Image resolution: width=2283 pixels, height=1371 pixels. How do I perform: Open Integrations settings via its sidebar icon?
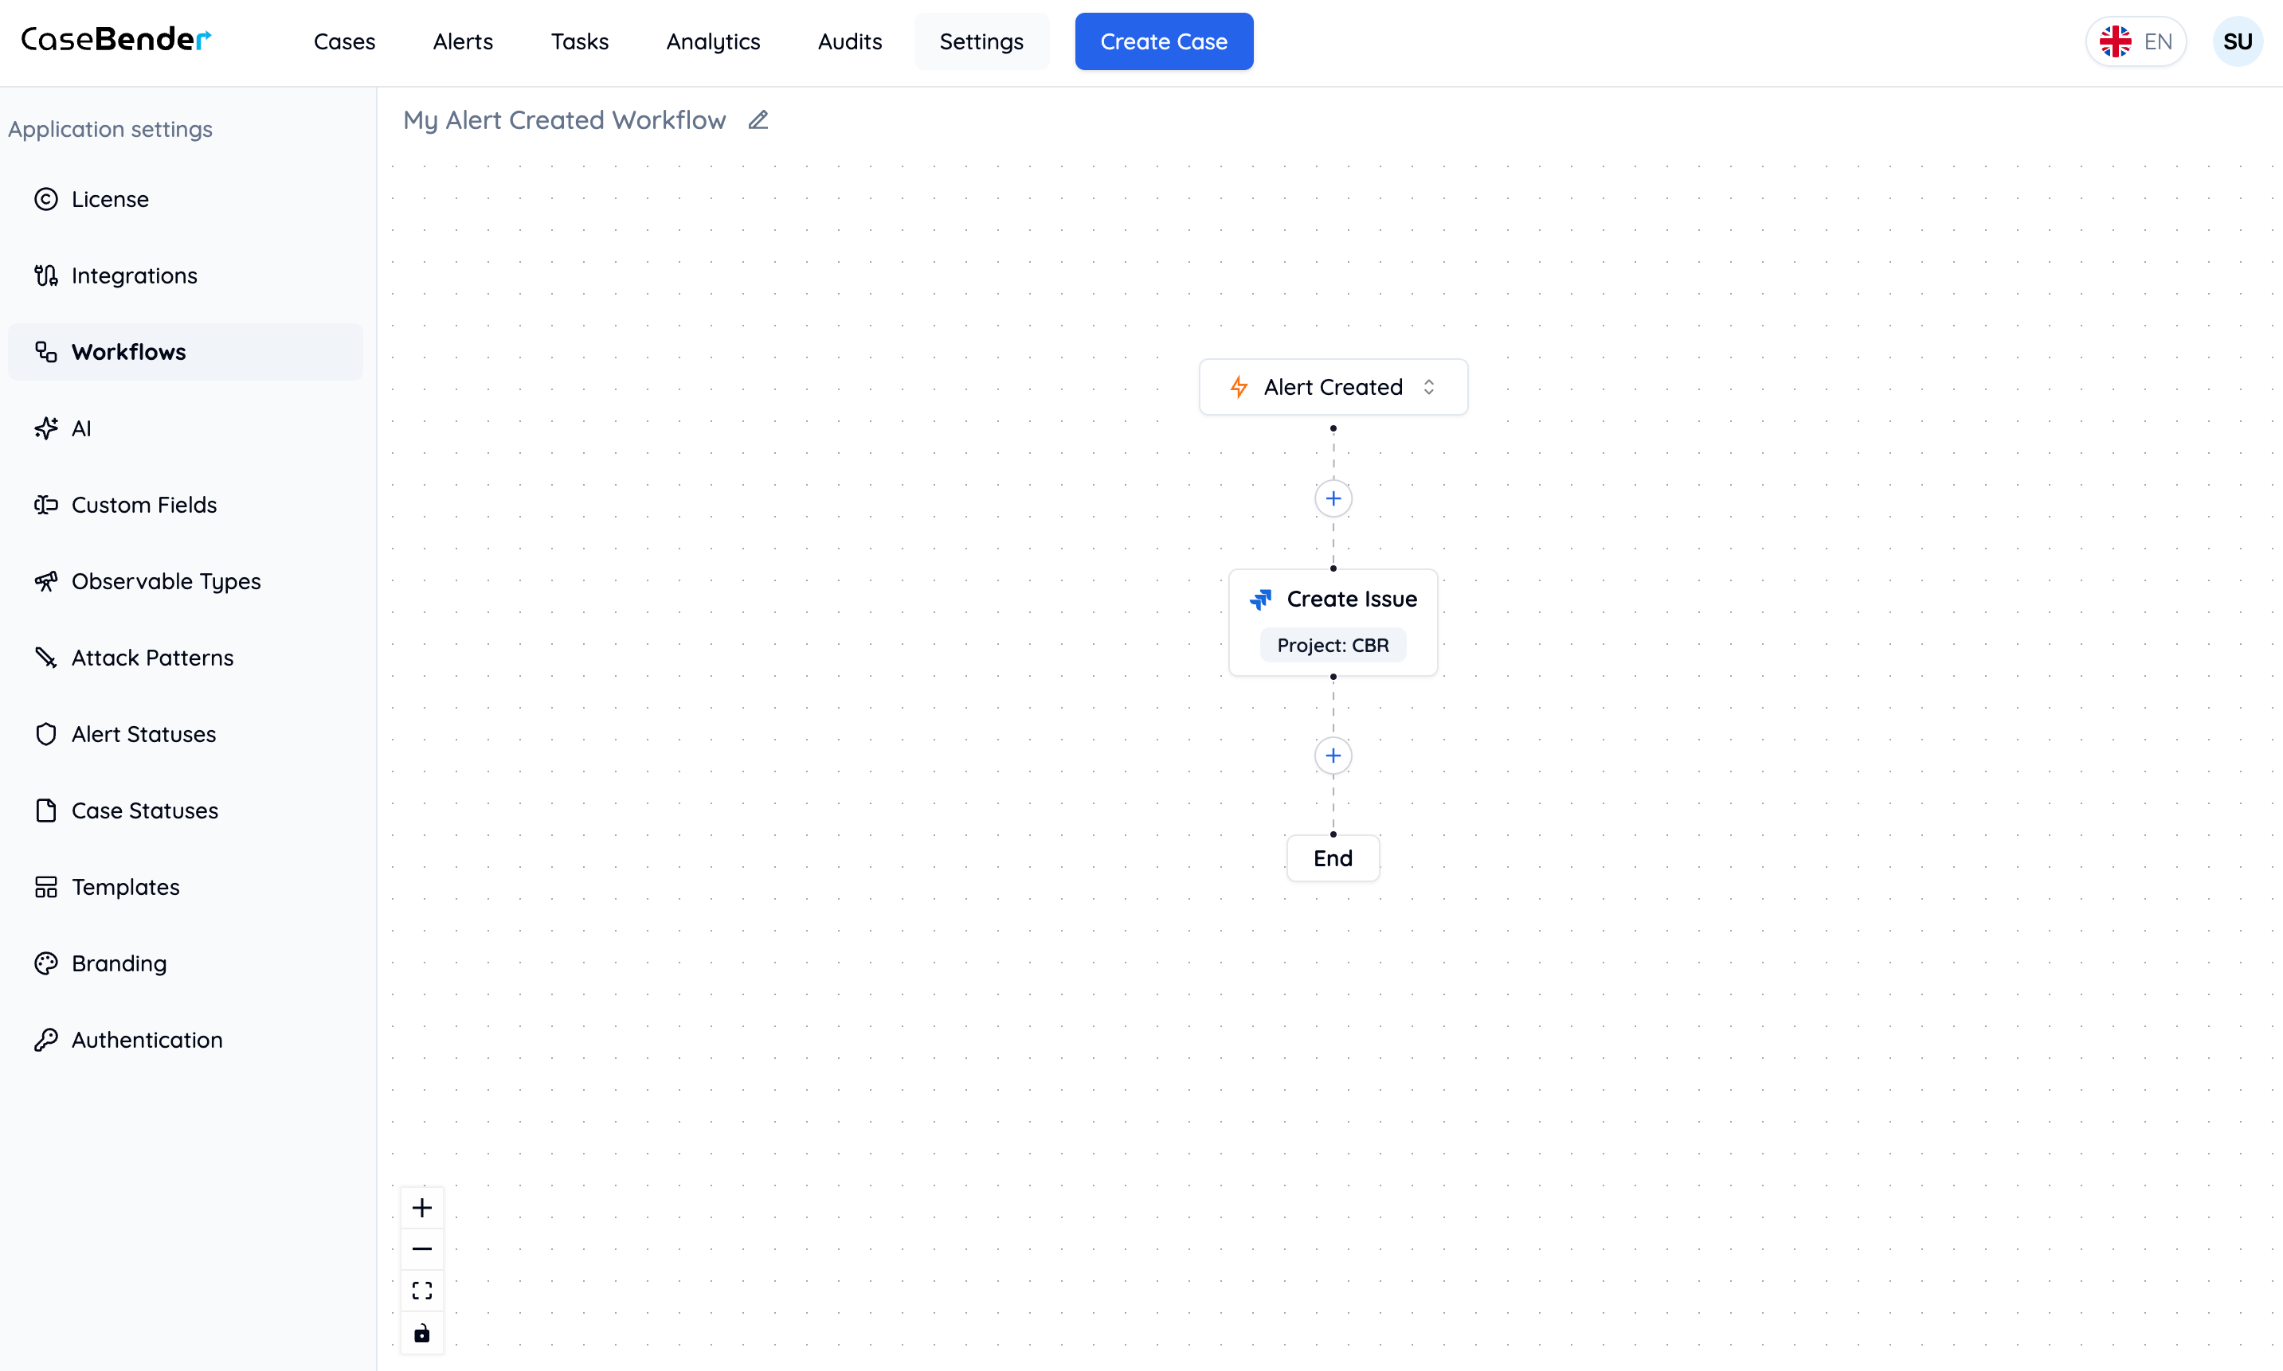click(46, 275)
